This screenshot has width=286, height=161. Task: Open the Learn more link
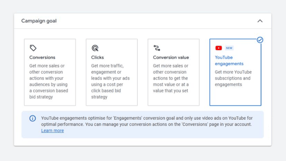pos(53,131)
